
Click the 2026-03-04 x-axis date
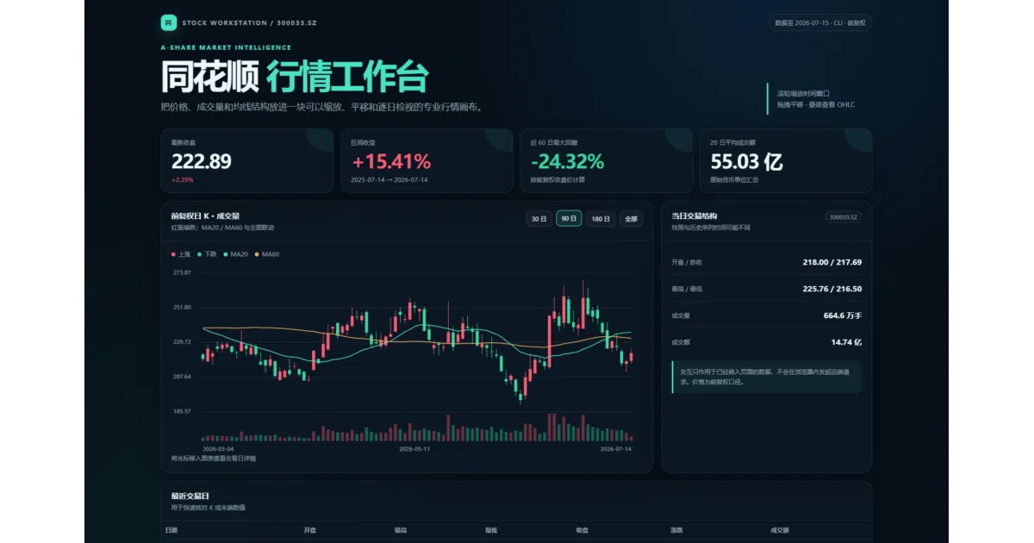(x=218, y=449)
